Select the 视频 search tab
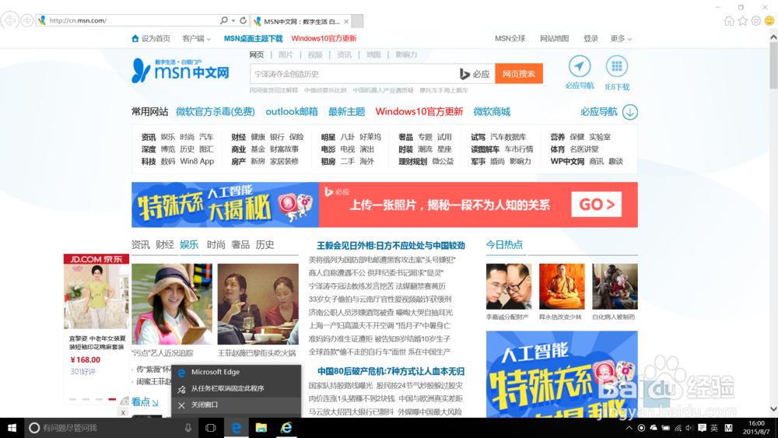 click(x=315, y=54)
